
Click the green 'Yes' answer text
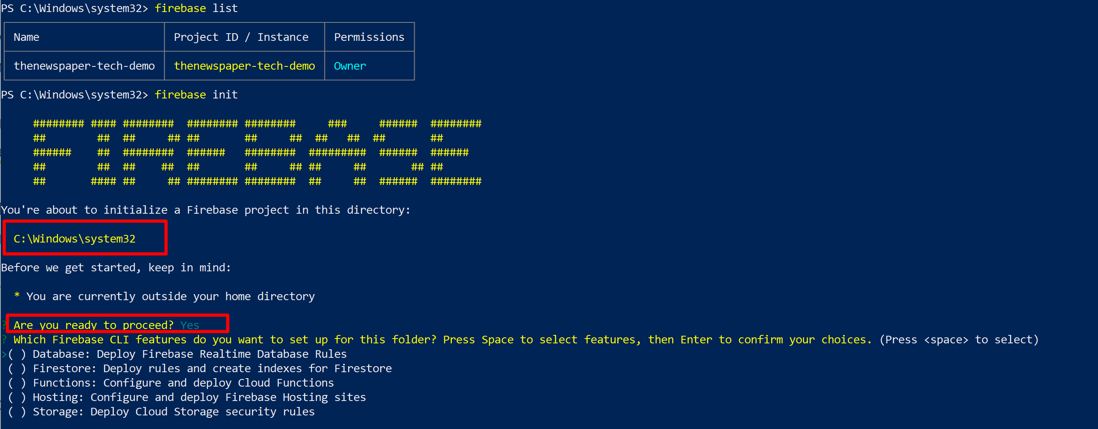[x=190, y=325]
